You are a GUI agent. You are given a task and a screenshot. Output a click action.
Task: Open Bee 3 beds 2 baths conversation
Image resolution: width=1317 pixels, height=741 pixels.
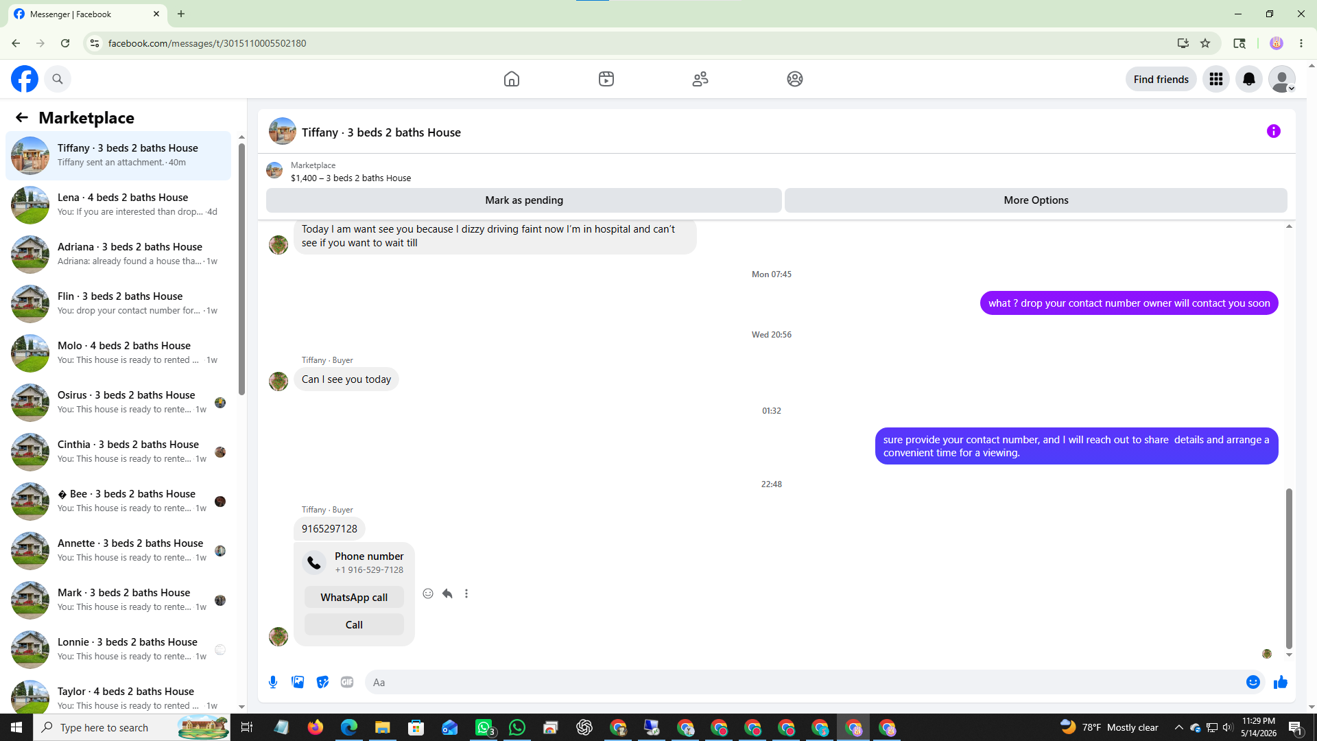coord(119,501)
